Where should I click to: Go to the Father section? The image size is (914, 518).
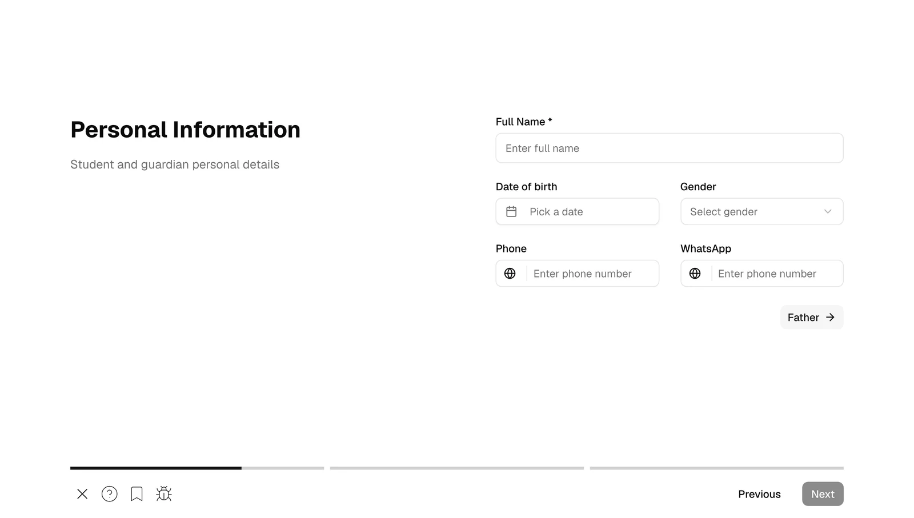[812, 318]
